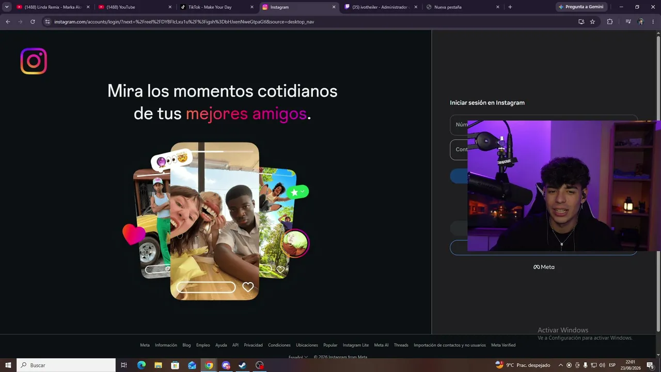Change the ESP input language
661x372 pixels.
click(x=612, y=365)
